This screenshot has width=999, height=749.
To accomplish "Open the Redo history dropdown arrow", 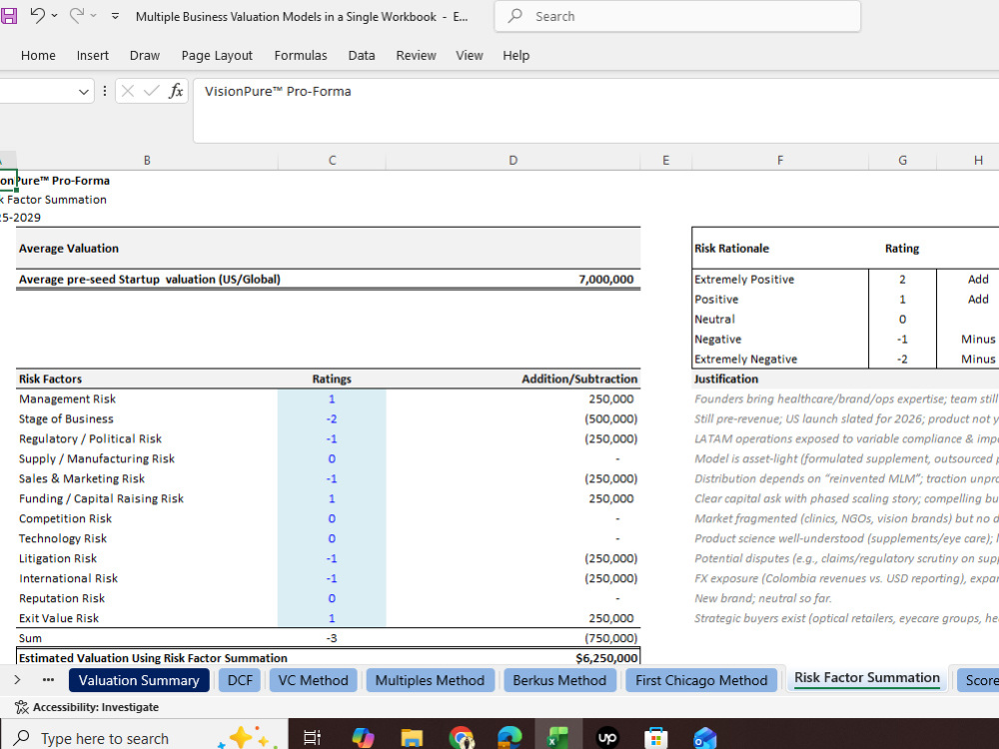I will coord(93,15).
